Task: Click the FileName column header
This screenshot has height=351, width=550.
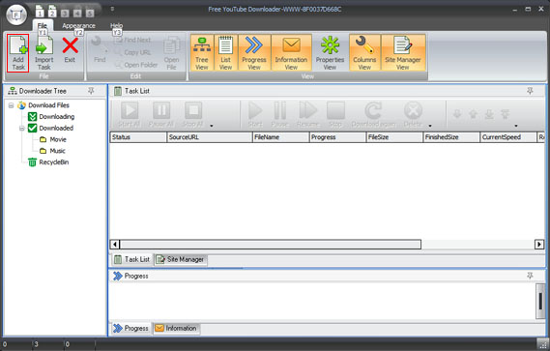Action: [280, 137]
